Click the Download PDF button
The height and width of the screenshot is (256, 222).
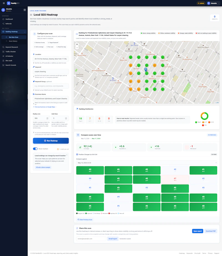[211, 231]
